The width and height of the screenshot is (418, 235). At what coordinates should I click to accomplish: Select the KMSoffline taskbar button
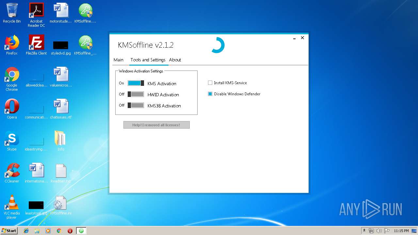[81, 231]
